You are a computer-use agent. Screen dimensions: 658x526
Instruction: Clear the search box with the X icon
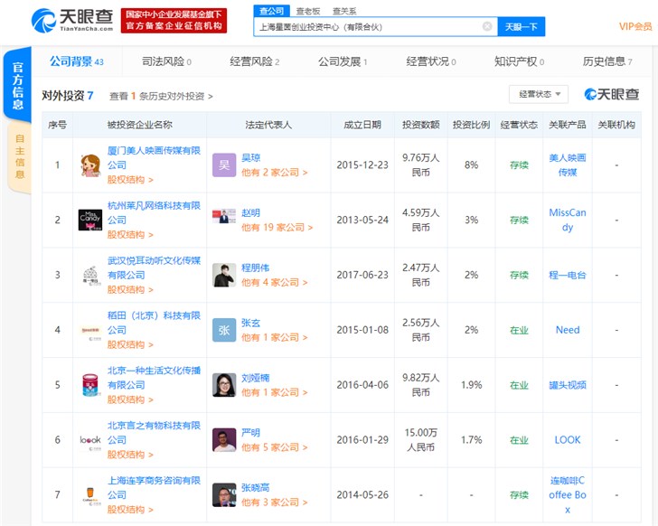tap(487, 27)
